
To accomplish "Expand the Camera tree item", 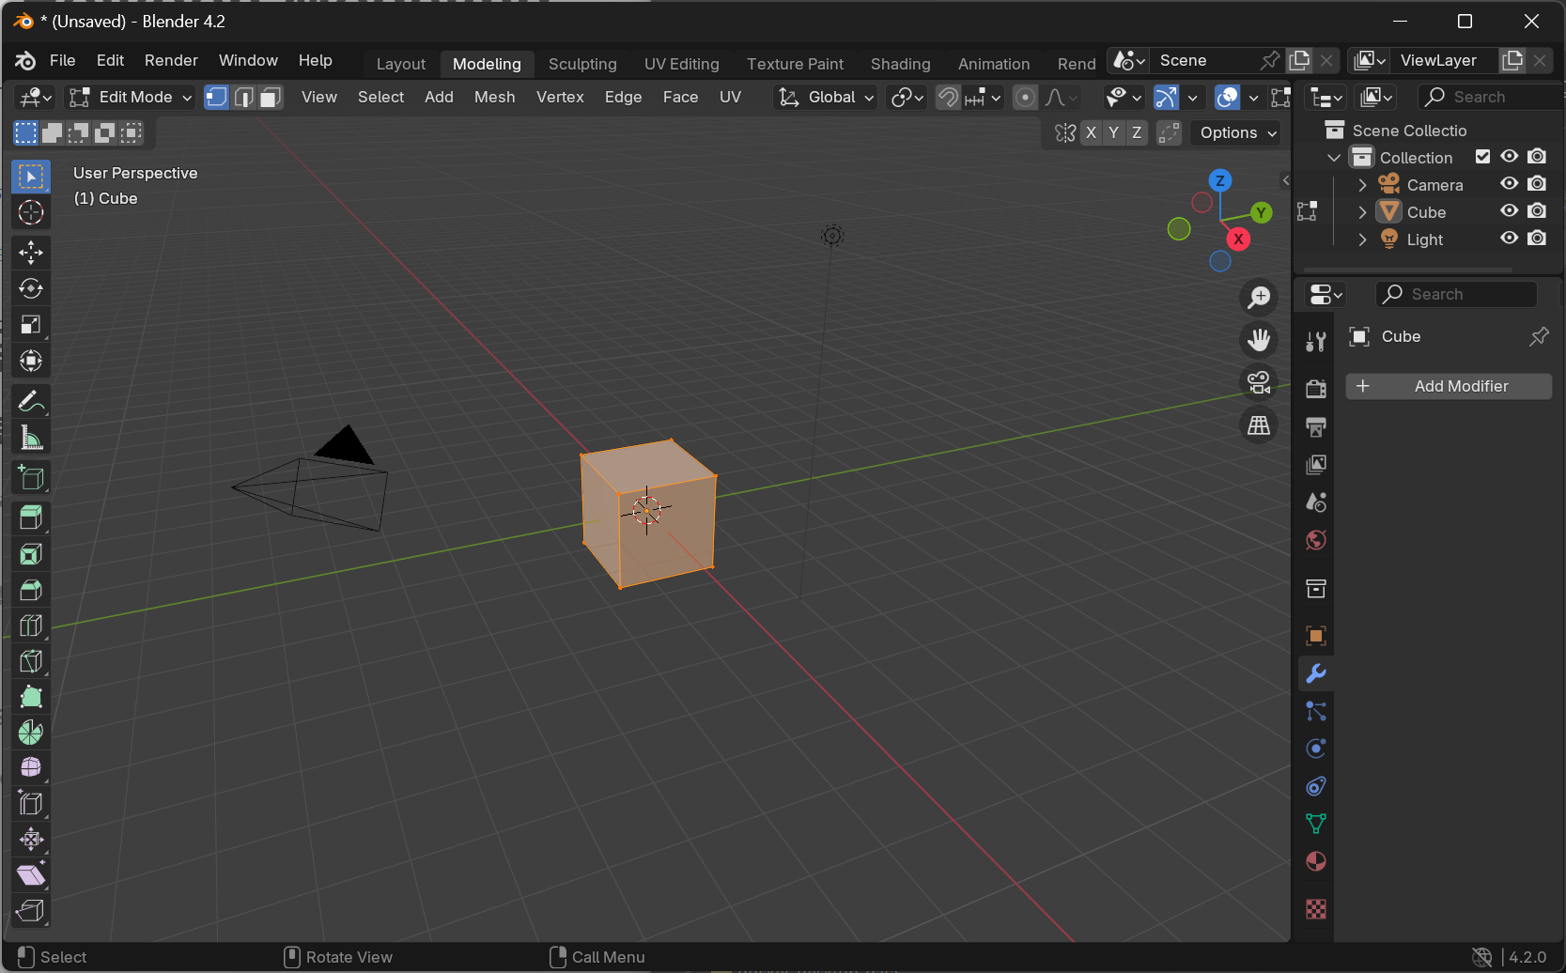I will [x=1362, y=185].
